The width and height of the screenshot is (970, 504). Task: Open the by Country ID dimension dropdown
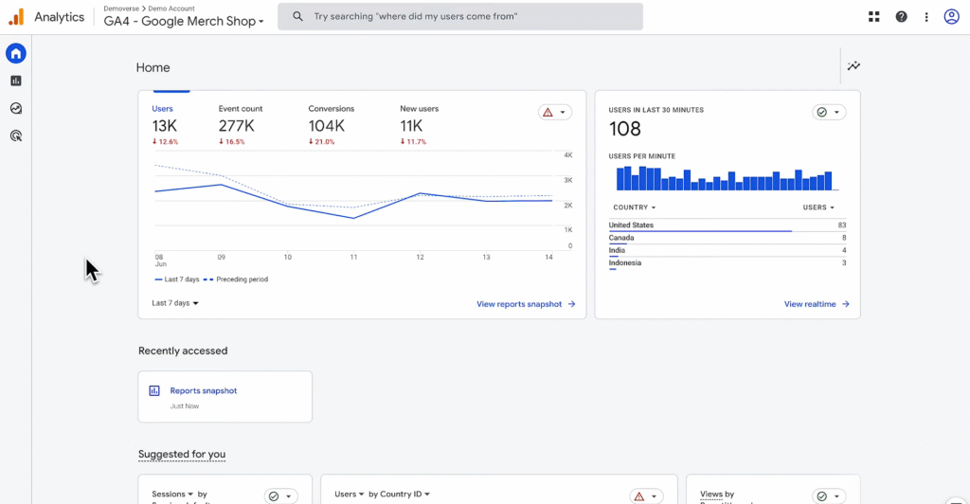coord(399,495)
